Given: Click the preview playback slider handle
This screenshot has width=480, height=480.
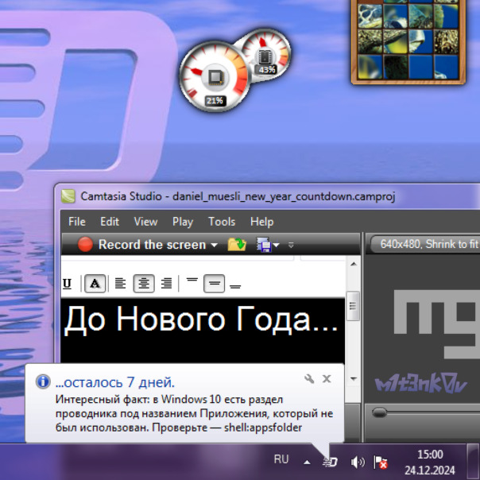Looking at the screenshot, I should click(380, 412).
